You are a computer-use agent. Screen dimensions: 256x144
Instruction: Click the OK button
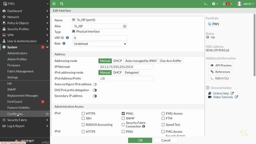coord(140,140)
